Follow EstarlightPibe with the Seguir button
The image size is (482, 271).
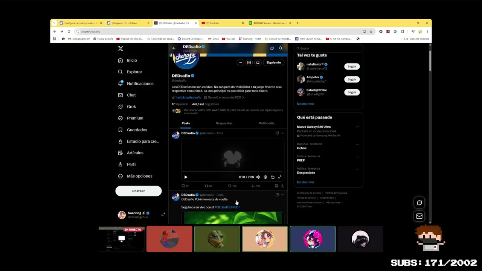[352, 92]
